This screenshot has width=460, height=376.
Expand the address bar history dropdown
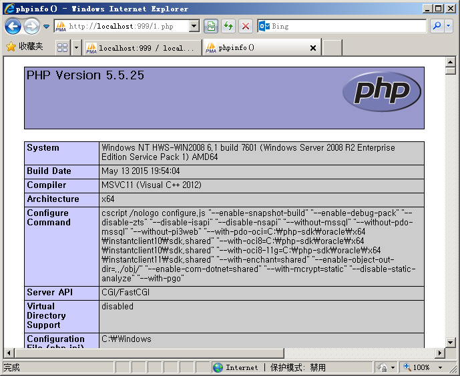(x=194, y=26)
